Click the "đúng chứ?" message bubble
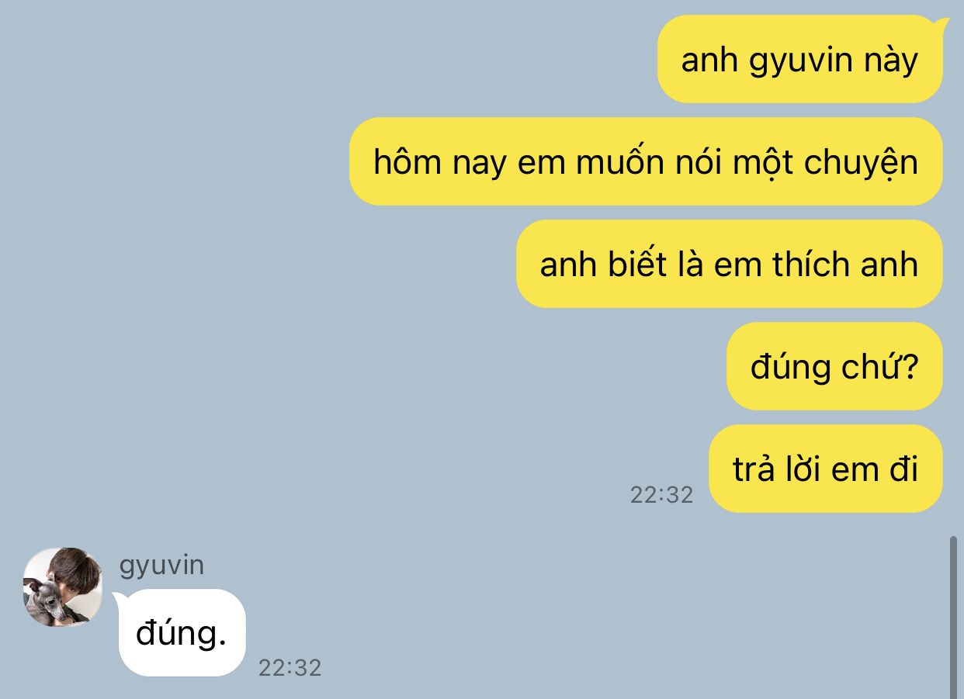This screenshot has width=964, height=699. (x=834, y=366)
